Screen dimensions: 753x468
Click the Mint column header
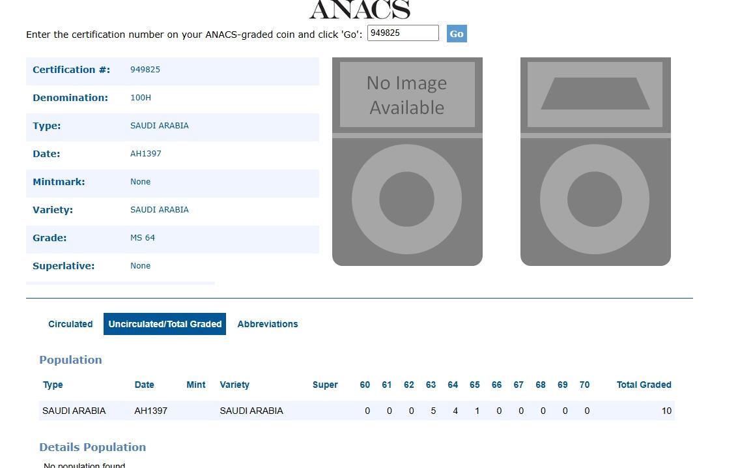coord(196,385)
